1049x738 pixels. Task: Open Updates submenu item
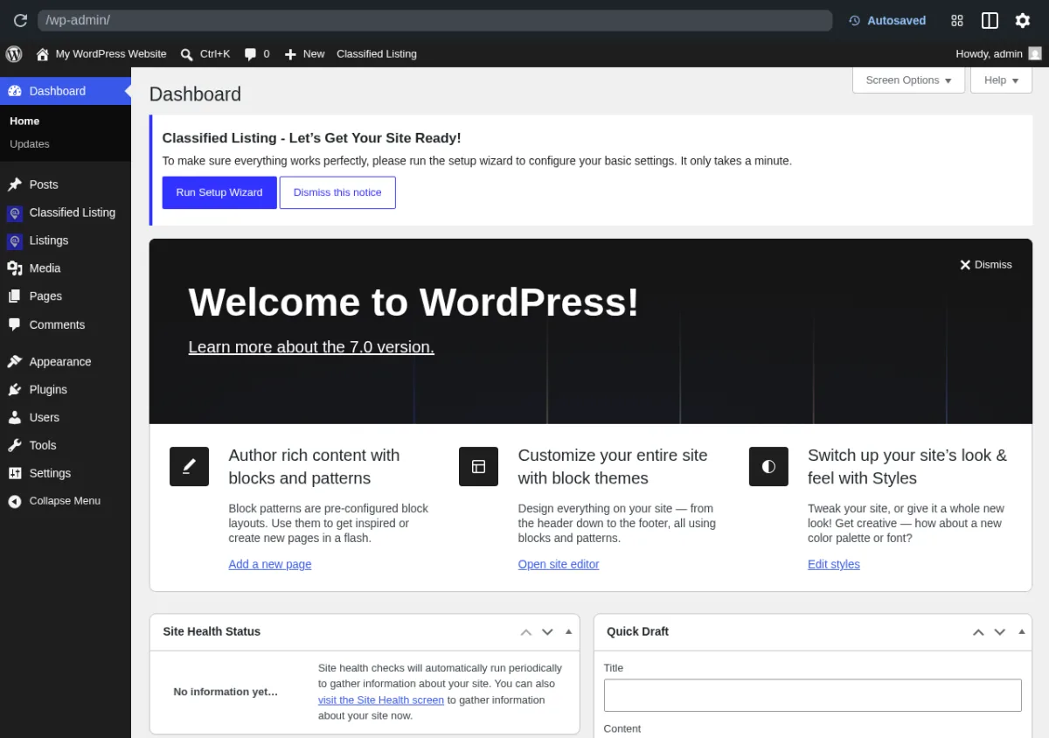click(x=30, y=143)
